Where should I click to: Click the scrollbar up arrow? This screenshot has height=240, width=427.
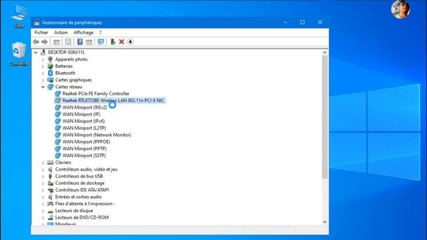pyautogui.click(x=325, y=53)
